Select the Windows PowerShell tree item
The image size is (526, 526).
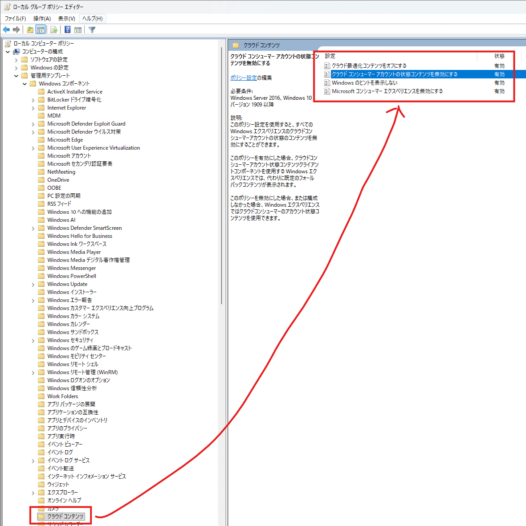point(71,276)
